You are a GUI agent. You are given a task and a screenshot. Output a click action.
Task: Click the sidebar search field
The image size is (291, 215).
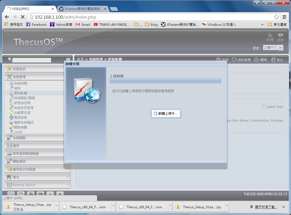click(32, 60)
